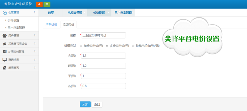Click the 报表查询 book icon
This screenshot has width=247, height=111.
(5, 68)
